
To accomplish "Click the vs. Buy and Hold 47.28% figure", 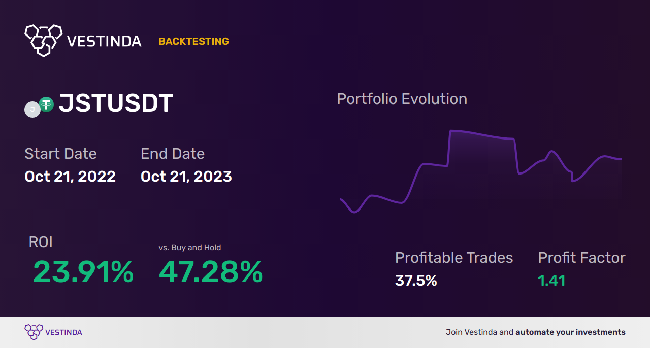I will pos(211,272).
